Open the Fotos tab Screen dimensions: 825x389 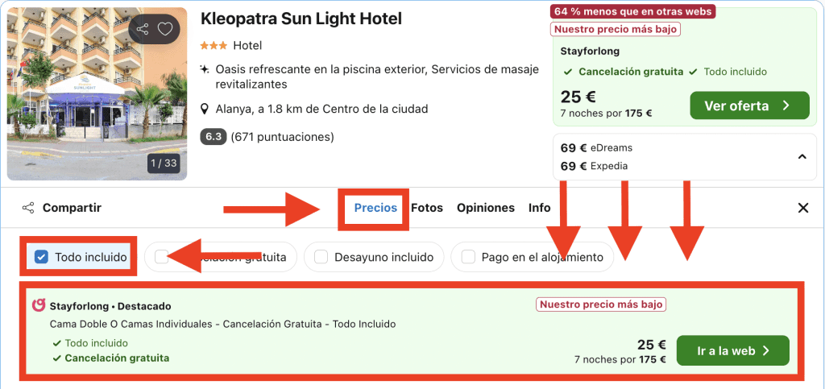(427, 208)
